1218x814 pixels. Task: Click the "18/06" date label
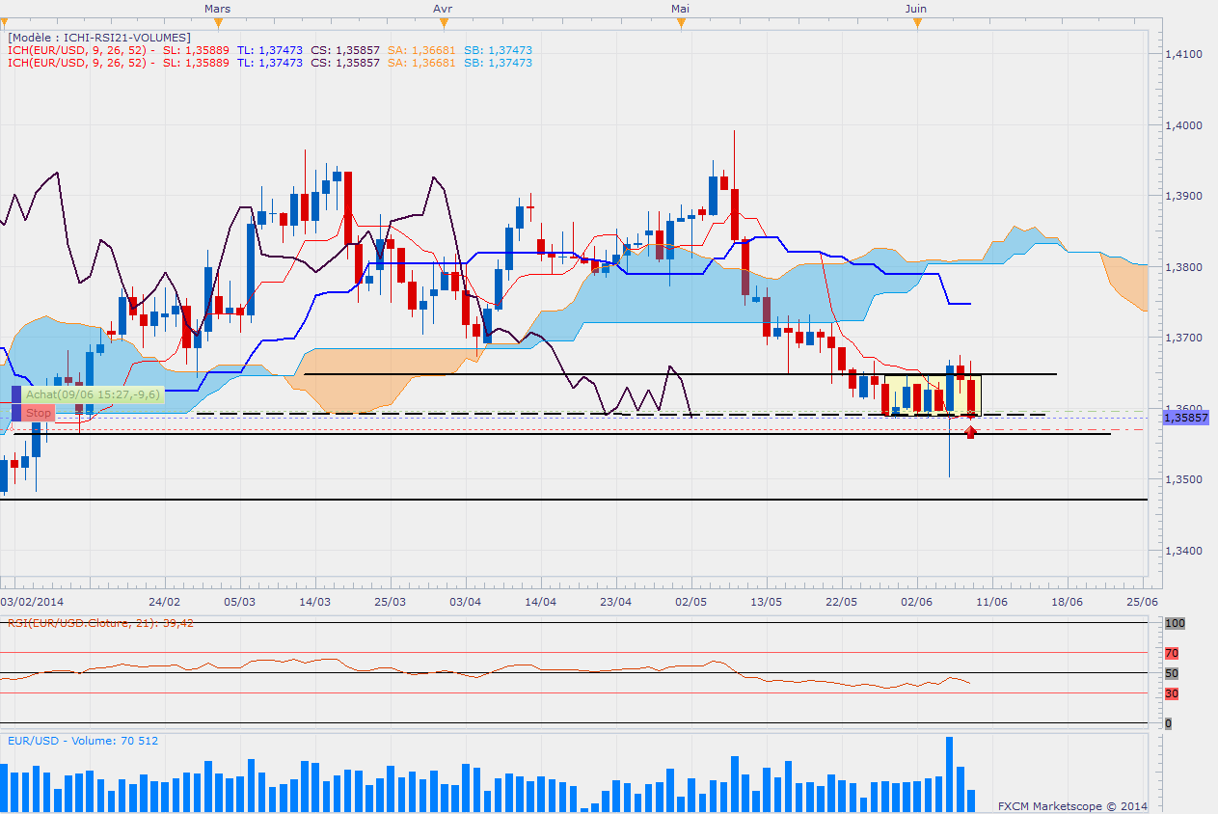[x=1068, y=601]
